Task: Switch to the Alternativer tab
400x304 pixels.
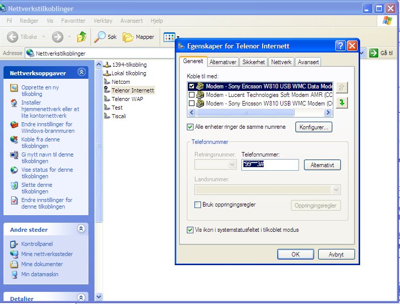Action: coord(223,62)
